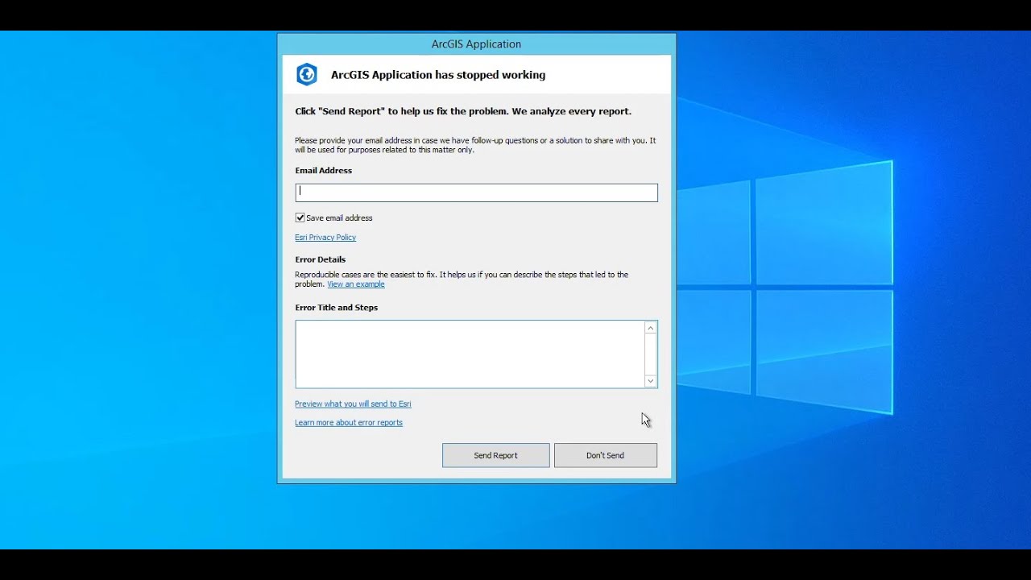Open Preview what you will send to Esri
1031x580 pixels.
(353, 404)
